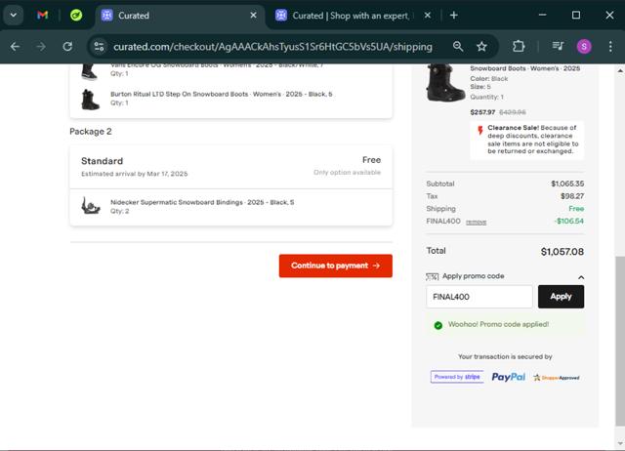Click the curated.com checkout URL
This screenshot has width=625, height=451.
(272, 47)
